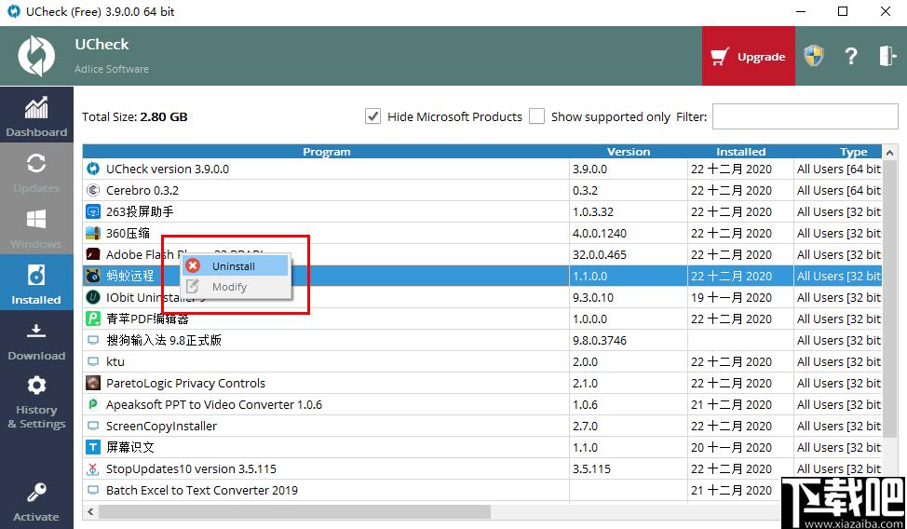
Task: Click the admin shield icon
Action: (x=814, y=56)
